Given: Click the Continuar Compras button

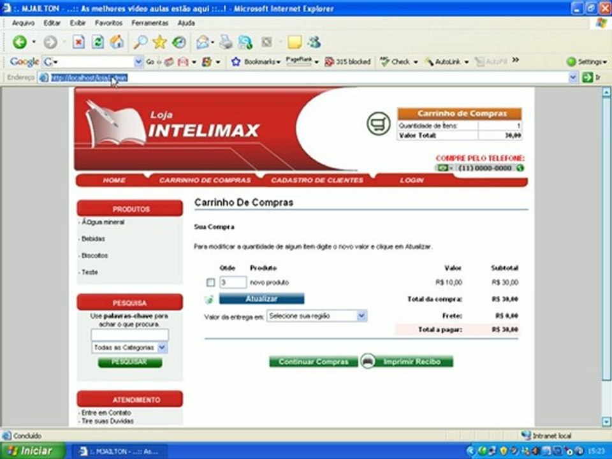Looking at the screenshot, I should coord(314,361).
